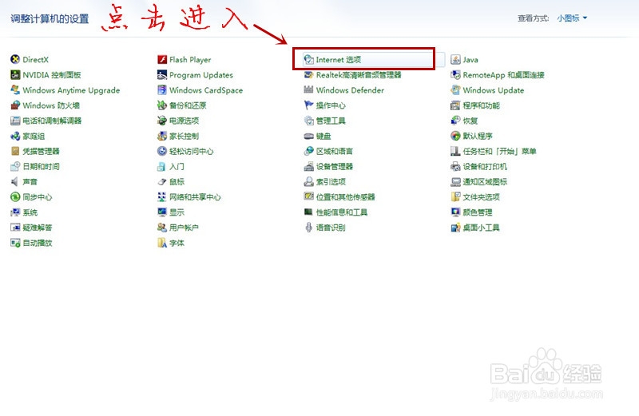Click the 家长控制 icon
The height and width of the screenshot is (416, 639).
click(x=162, y=136)
